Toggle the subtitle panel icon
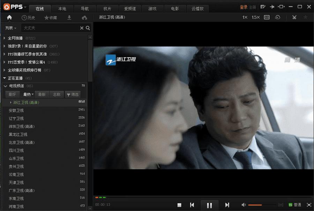314x211 pixels. coord(281,205)
